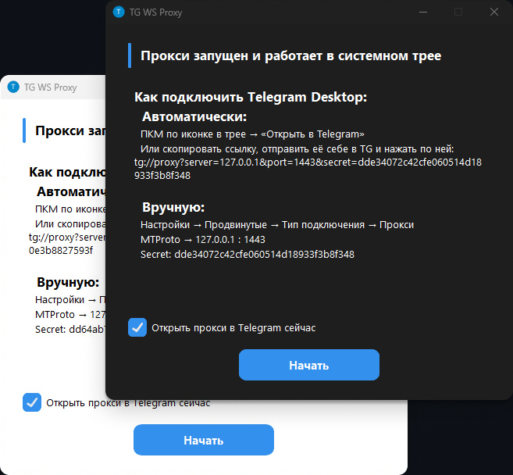Click the Начать button in light window
The width and height of the screenshot is (513, 475).
tap(204, 440)
